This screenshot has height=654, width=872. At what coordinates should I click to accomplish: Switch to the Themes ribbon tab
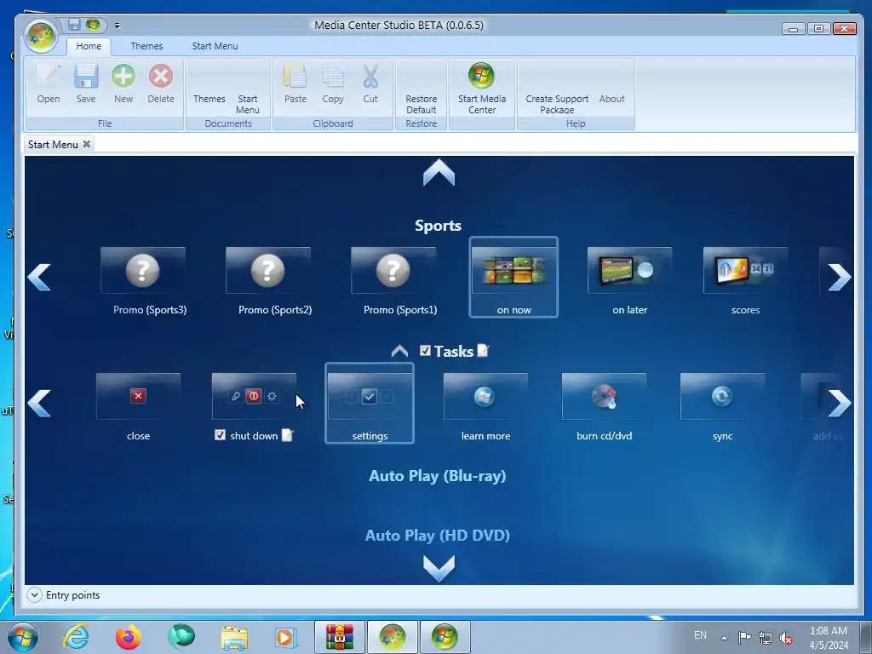146,46
